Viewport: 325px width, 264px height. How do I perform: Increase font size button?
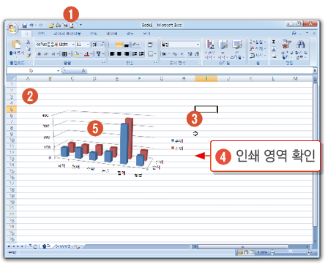click(x=94, y=45)
